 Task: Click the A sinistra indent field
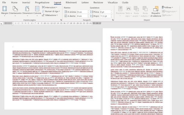pyautogui.click(x=82, y=12)
